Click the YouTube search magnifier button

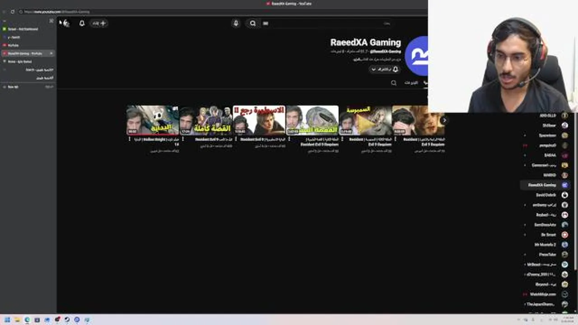point(252,23)
